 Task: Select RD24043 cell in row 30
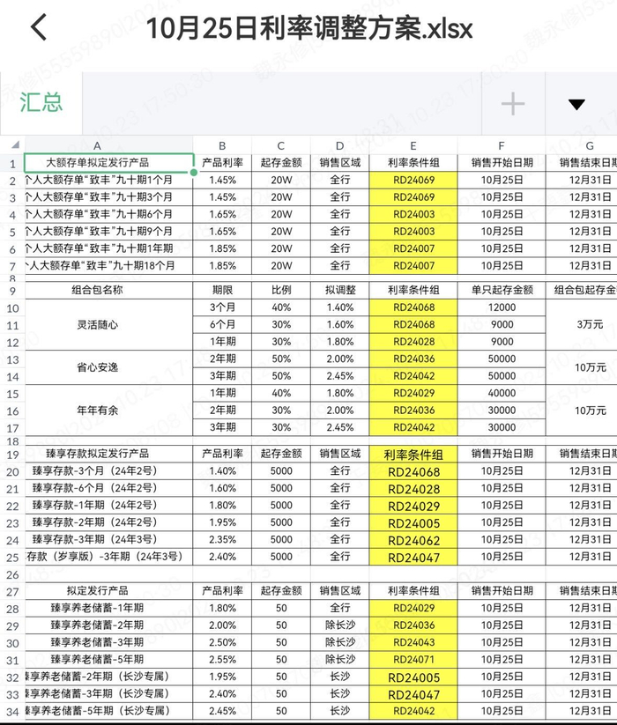point(413,642)
